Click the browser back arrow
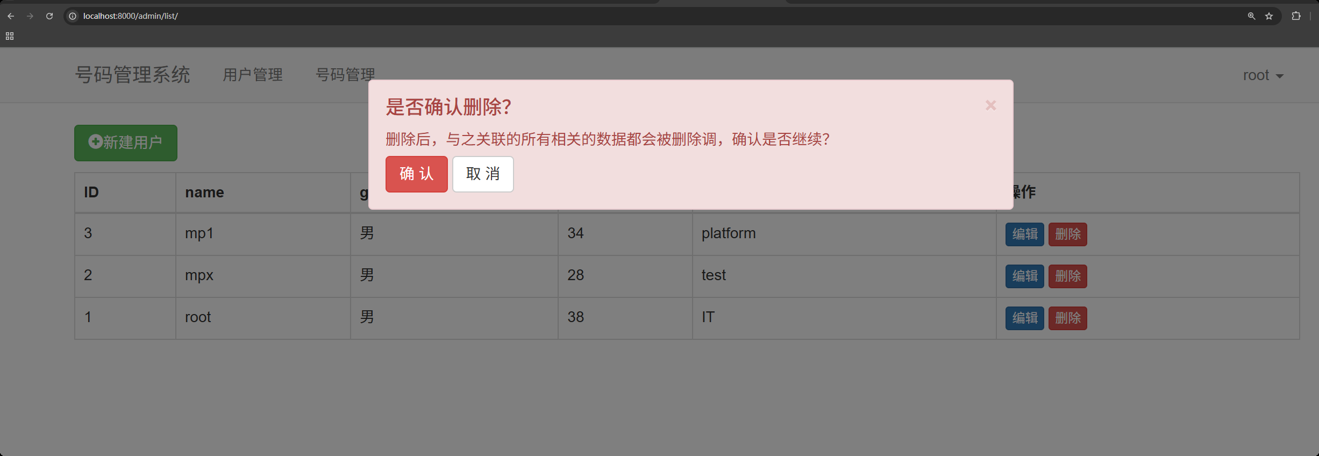 tap(11, 16)
